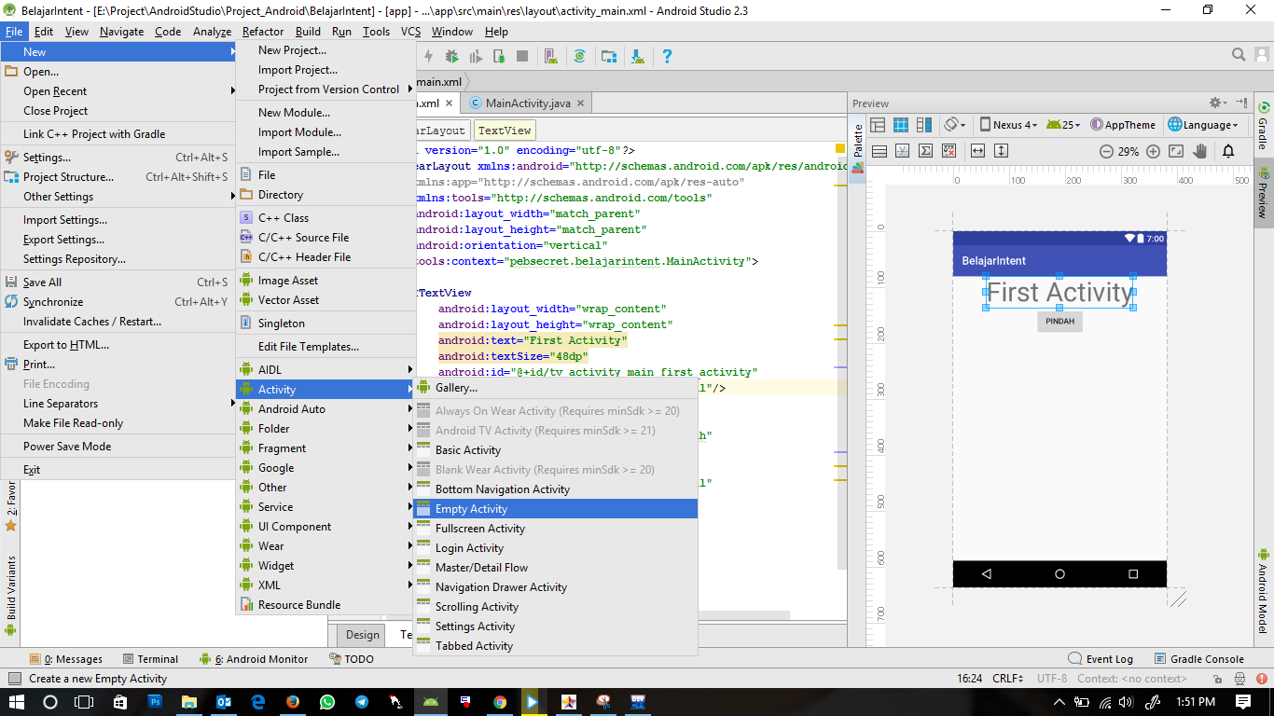This screenshot has height=716, width=1274.
Task: Expand the Line Separators submenu
Action: [x=119, y=404]
